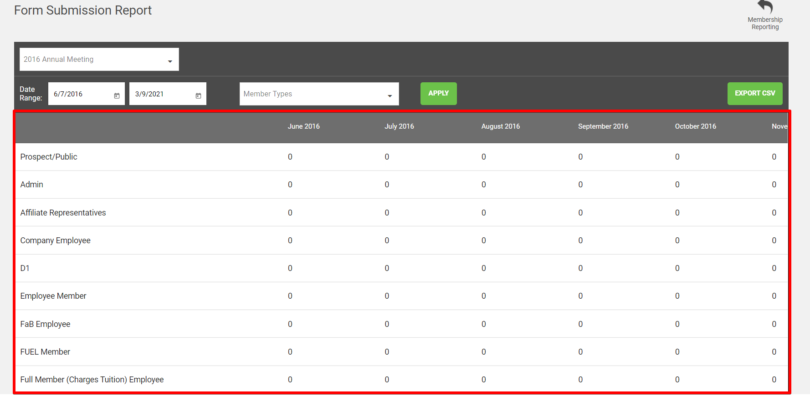Click D1 October 2016 value
810x396 pixels.
(677, 268)
